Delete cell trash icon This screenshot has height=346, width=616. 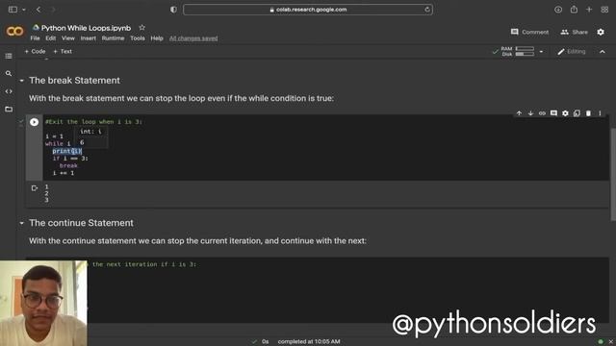pyautogui.click(x=588, y=113)
